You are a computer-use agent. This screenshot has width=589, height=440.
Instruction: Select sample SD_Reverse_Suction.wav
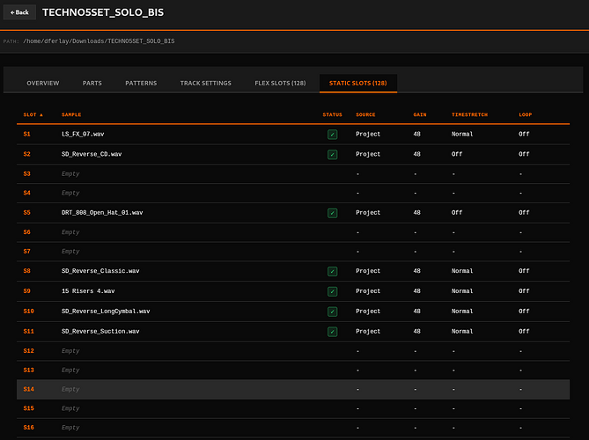pos(100,331)
